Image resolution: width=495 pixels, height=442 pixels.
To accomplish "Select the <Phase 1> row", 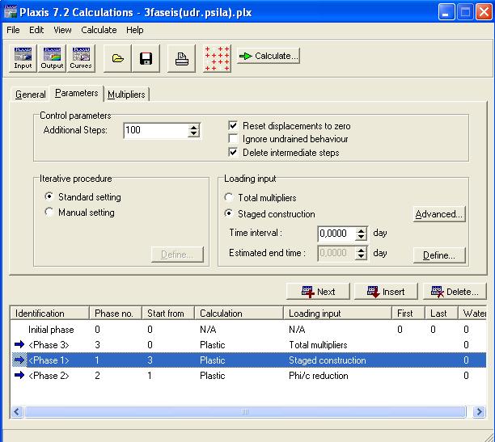I will (248, 360).
